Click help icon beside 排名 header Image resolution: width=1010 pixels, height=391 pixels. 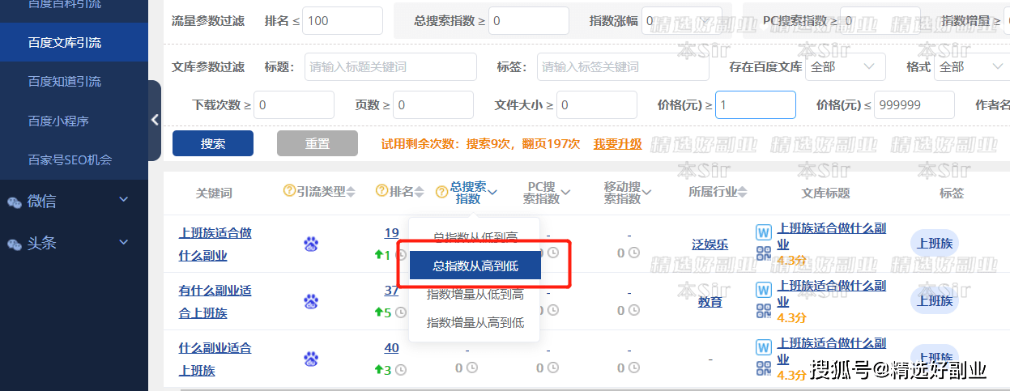(381, 191)
